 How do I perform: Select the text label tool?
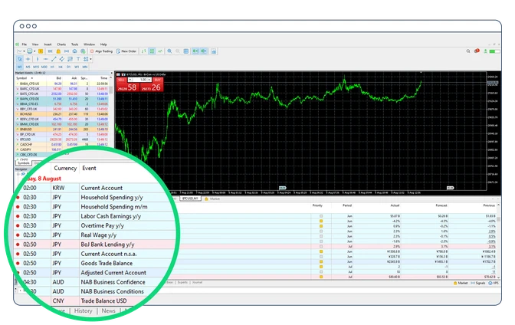[78, 59]
